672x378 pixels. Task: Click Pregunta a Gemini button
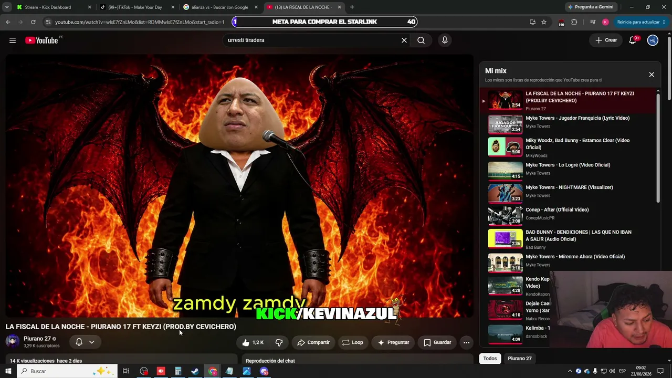pos(590,7)
